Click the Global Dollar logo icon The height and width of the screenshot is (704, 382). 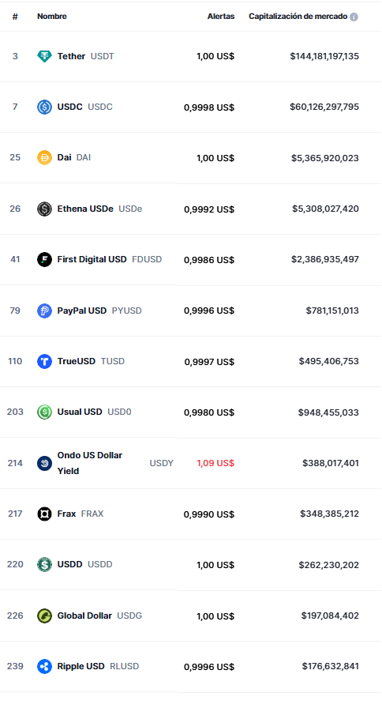point(44,616)
